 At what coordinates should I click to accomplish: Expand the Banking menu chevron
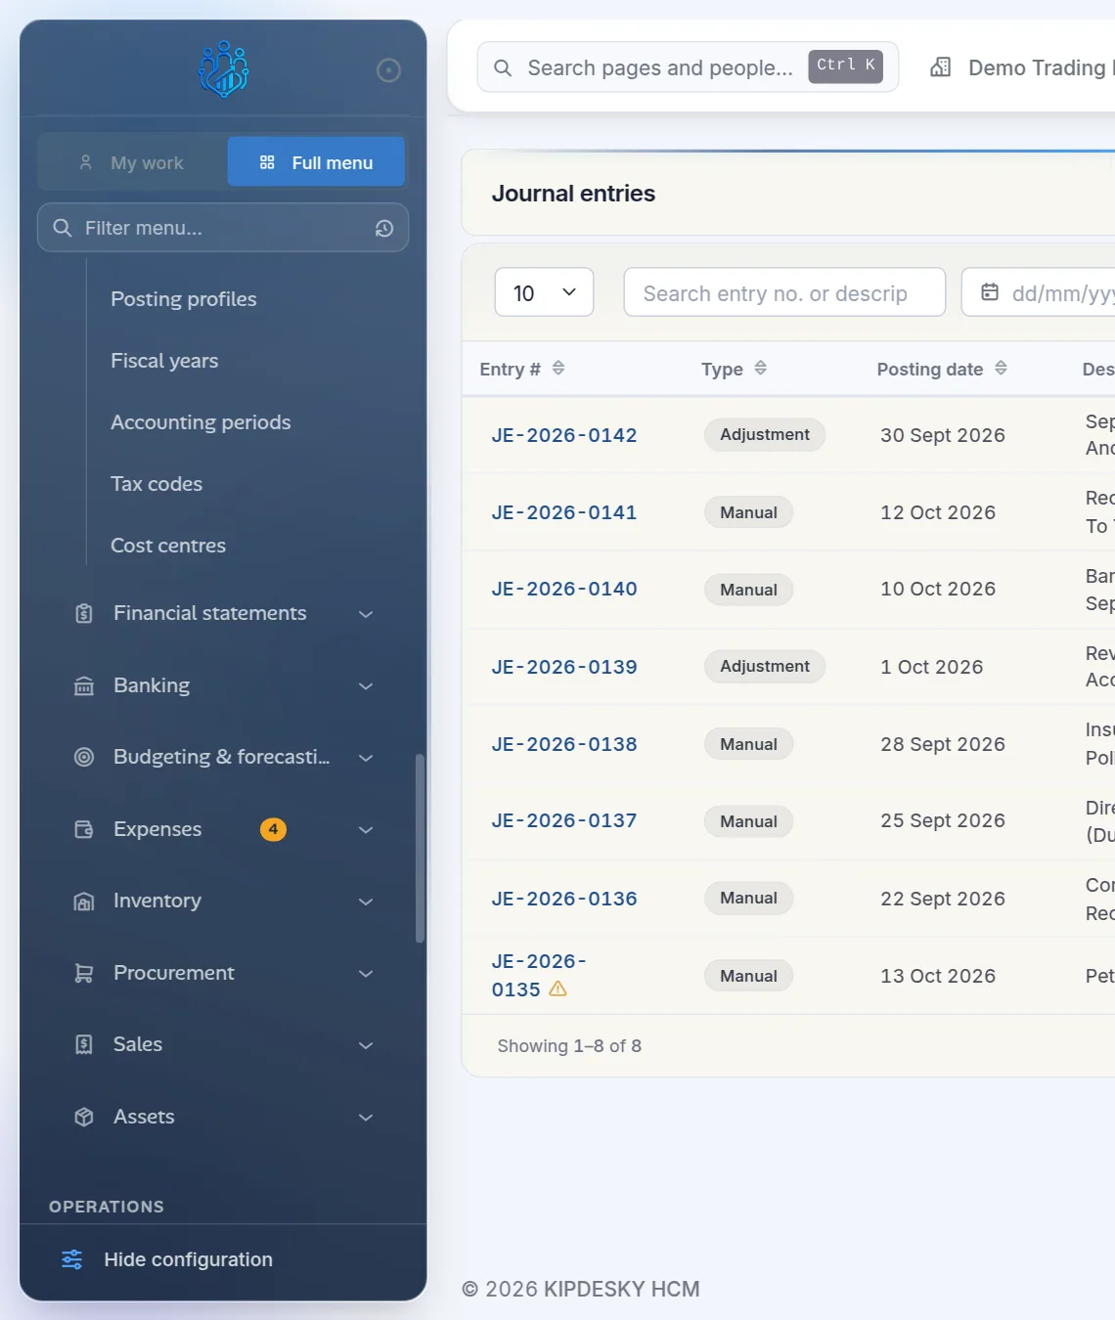click(x=366, y=686)
